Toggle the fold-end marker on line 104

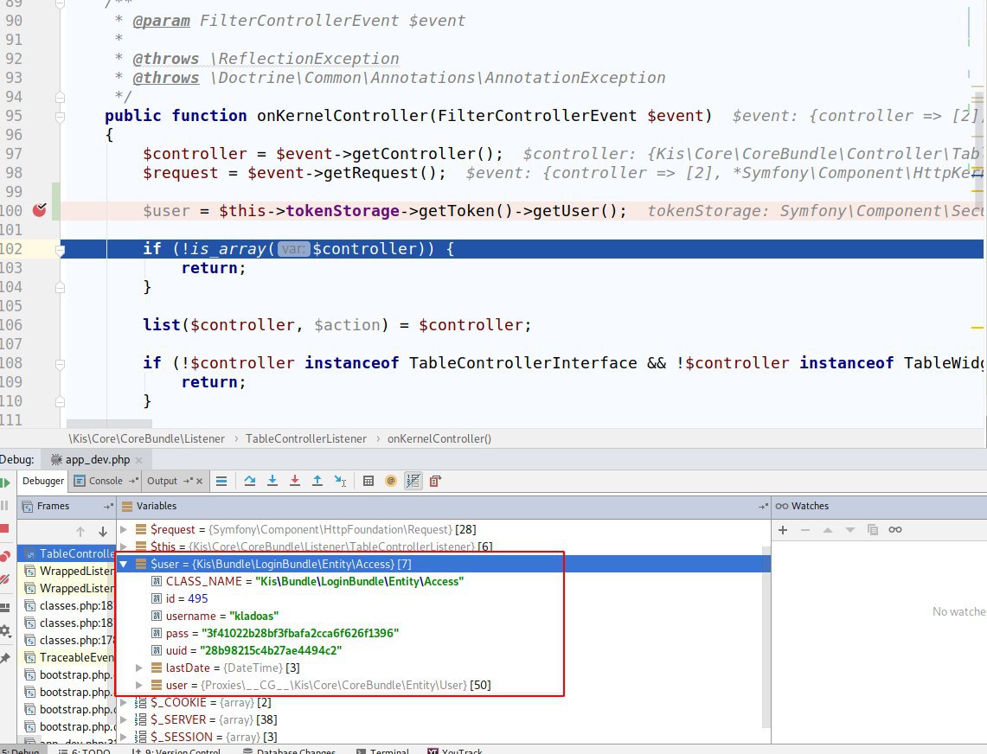(x=60, y=288)
